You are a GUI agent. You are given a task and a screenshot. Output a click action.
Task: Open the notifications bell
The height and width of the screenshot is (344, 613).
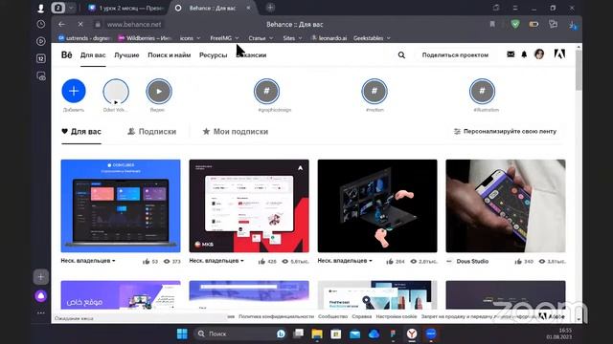524,54
